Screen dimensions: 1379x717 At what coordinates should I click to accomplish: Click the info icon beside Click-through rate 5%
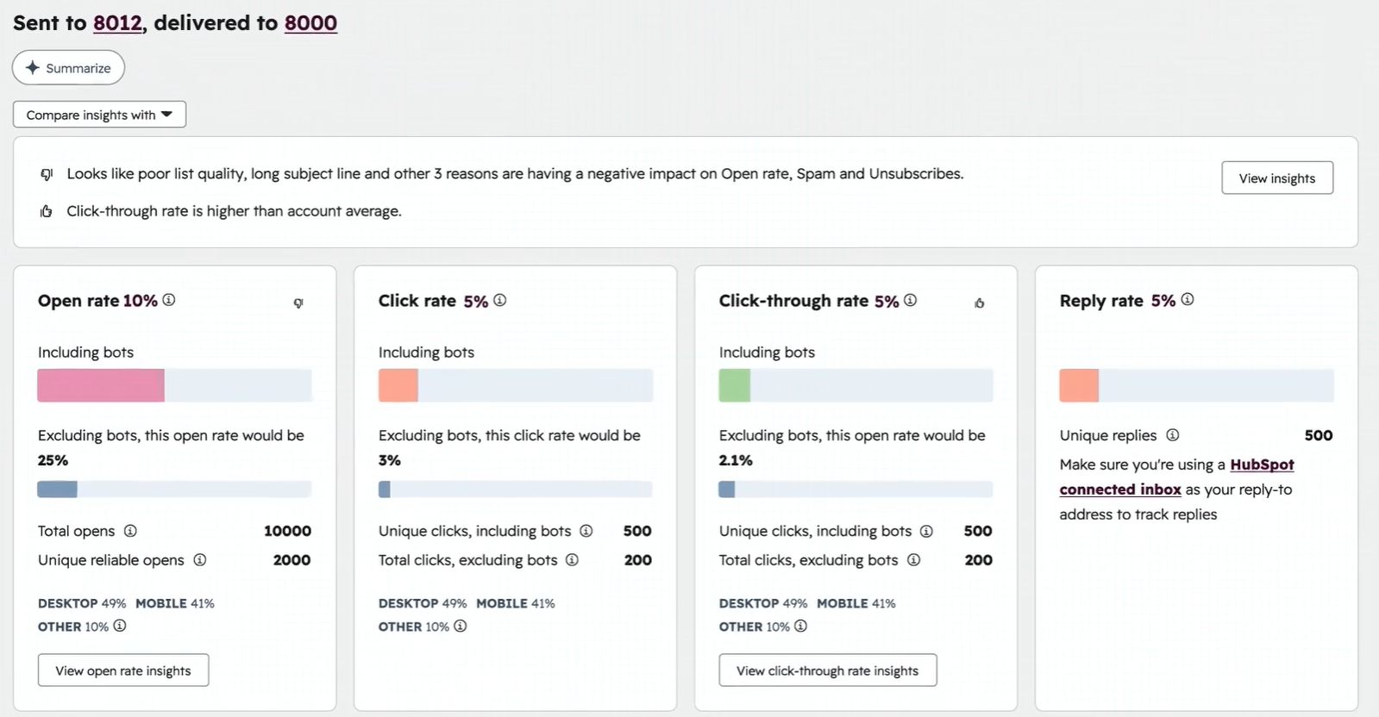coord(911,300)
